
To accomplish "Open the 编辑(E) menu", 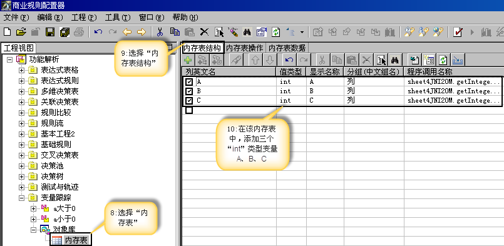I will 50,17.
